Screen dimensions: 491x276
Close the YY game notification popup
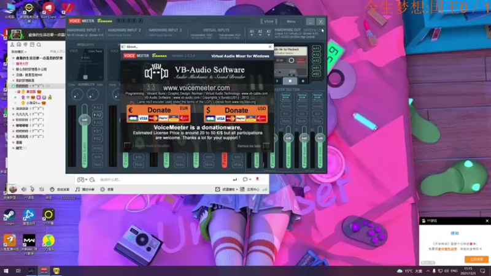pyautogui.click(x=487, y=221)
